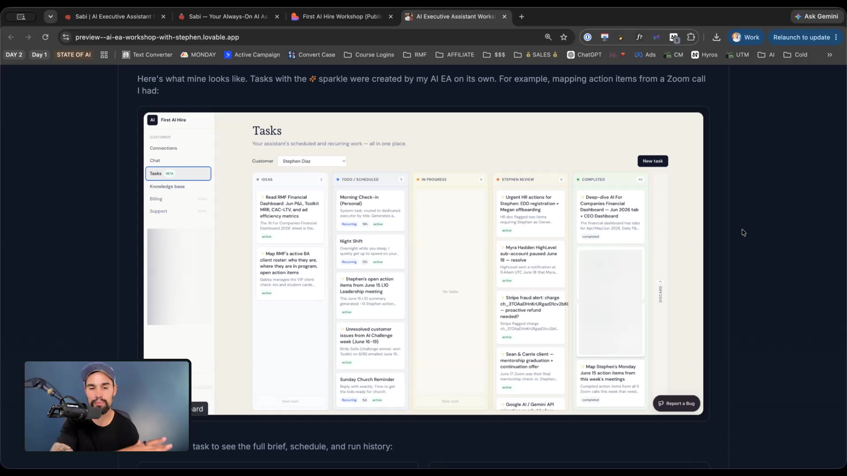The image size is (847, 476).
Task: Go back with the browser back arrow
Action: (x=11, y=37)
